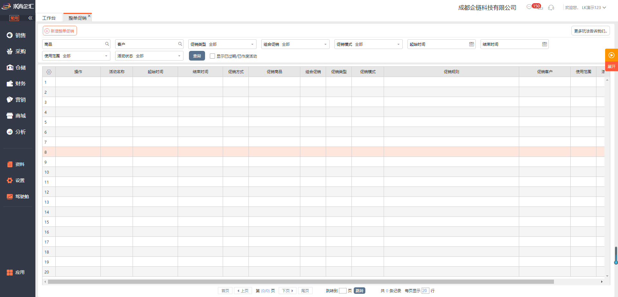618x297 pixels.
Task: Open the 仓储 warehouse module icon
Action: [10, 67]
